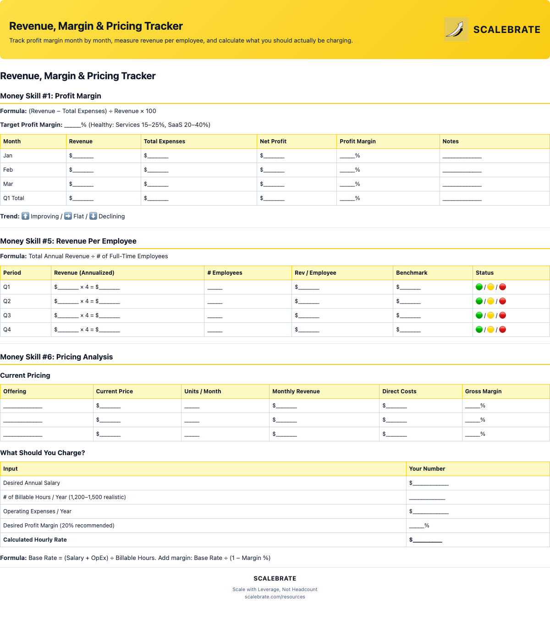Click the Target Profit Margin blank
550x641 pixels.
tap(72, 125)
